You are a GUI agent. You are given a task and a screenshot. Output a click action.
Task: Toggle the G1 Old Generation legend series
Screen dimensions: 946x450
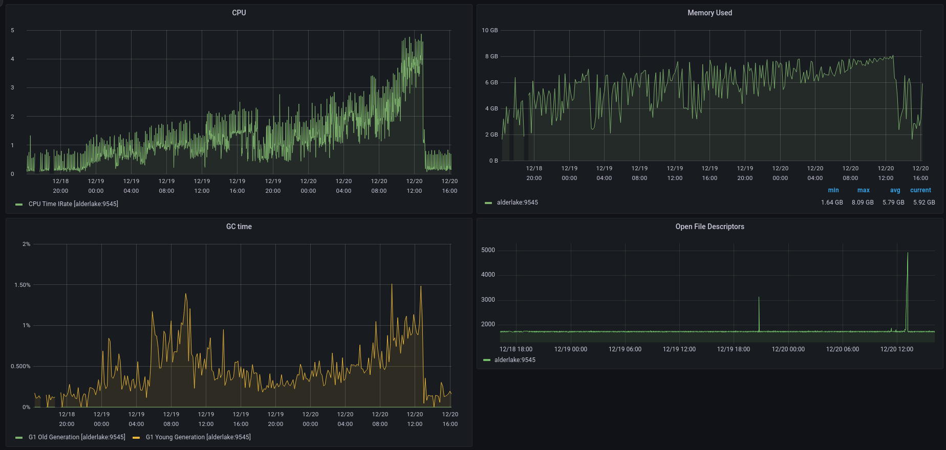coord(77,437)
